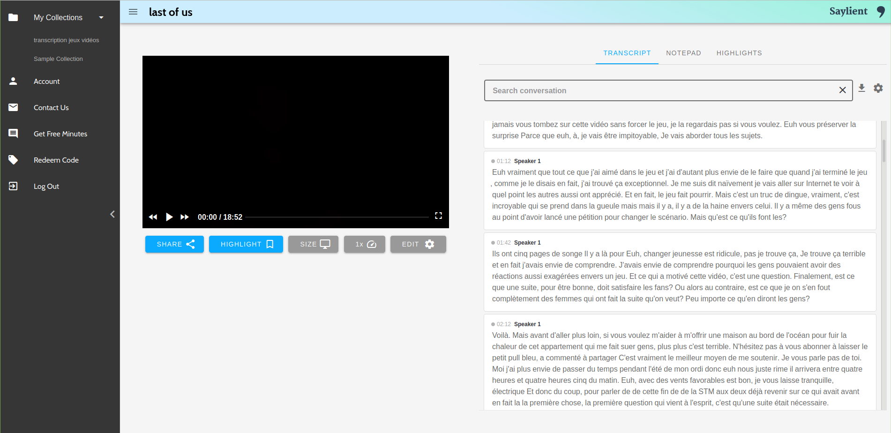Click the video progress bar
Viewport: 891px width, 433px height.
point(337,217)
